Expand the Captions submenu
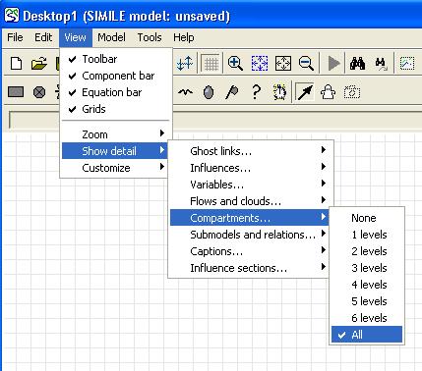This screenshot has height=371, width=422. pyautogui.click(x=249, y=251)
